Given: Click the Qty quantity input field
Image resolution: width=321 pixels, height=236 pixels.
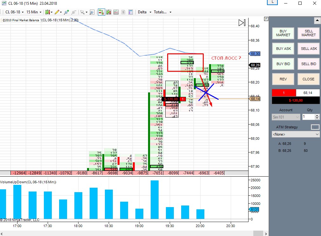Looking at the screenshot, I should (x=309, y=117).
